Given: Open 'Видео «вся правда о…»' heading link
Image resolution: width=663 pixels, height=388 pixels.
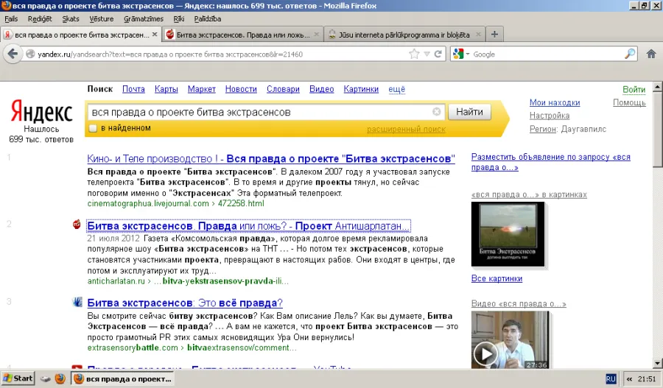Looking at the screenshot, I should (519, 303).
